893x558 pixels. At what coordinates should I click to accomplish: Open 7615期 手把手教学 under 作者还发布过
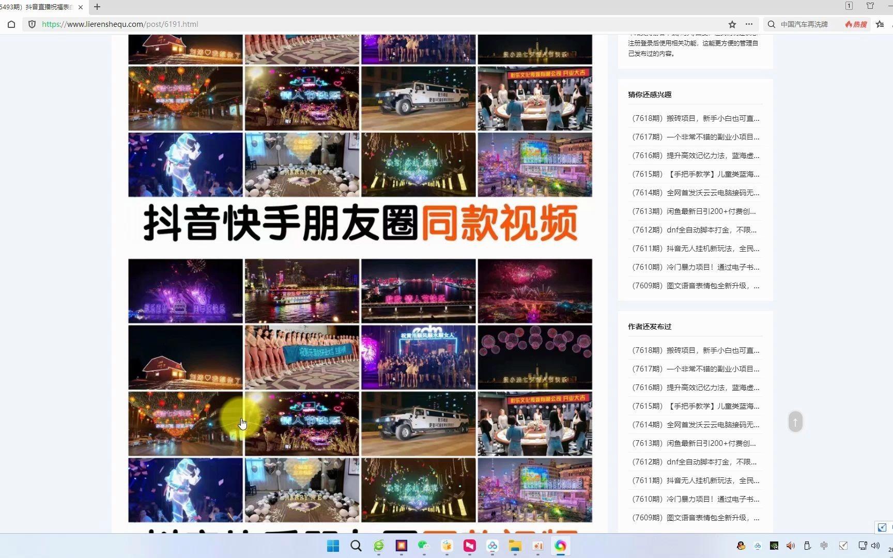click(696, 406)
